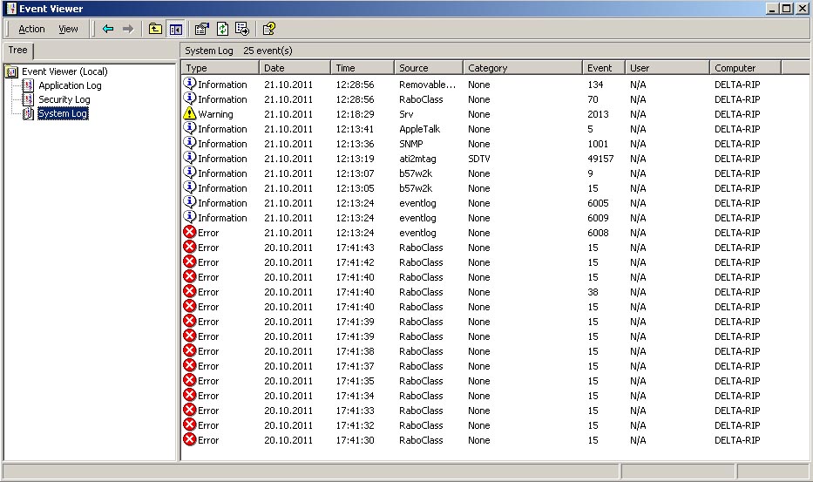This screenshot has height=482, width=813.
Task: Click the b57w2k source at 12:13:05
Action: pos(416,188)
